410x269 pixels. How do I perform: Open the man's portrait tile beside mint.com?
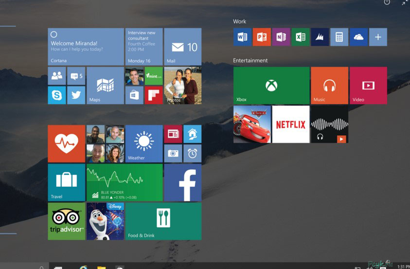coord(134,76)
